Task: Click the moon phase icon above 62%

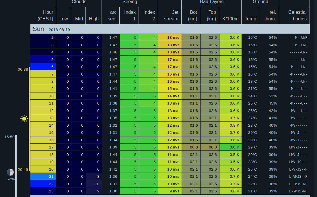Action: coord(10,172)
